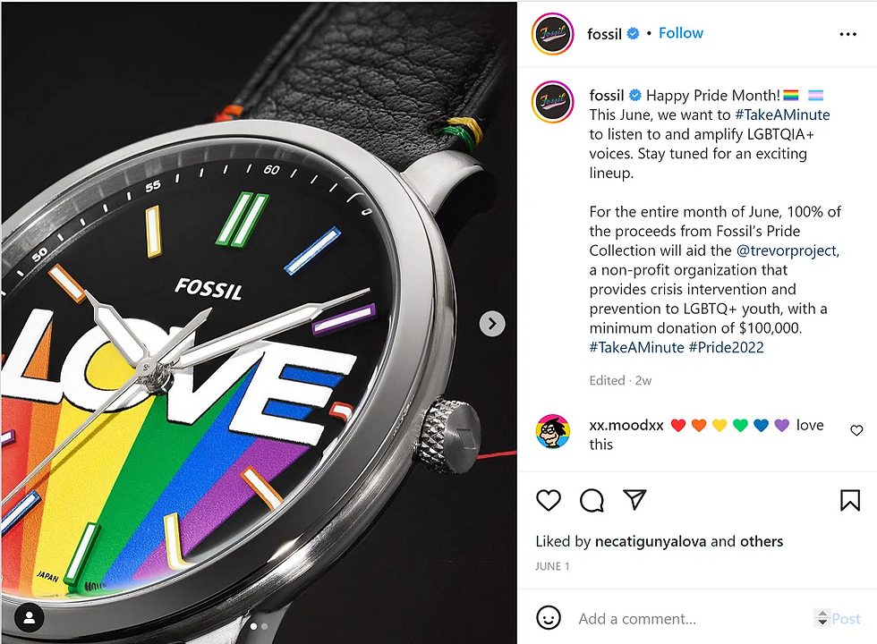Follow the fossil account
This screenshot has width=877, height=644.
pos(681,33)
